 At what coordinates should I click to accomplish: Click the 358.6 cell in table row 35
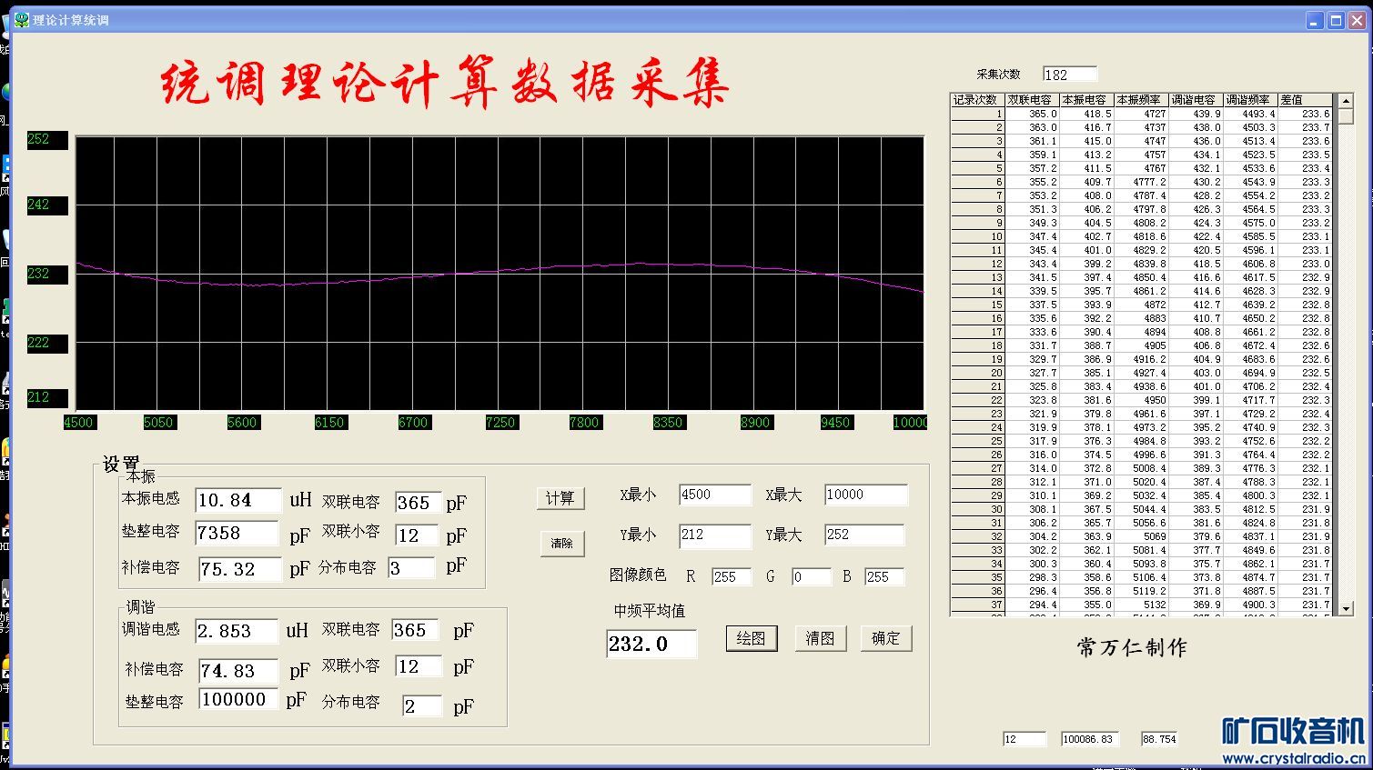(1086, 577)
